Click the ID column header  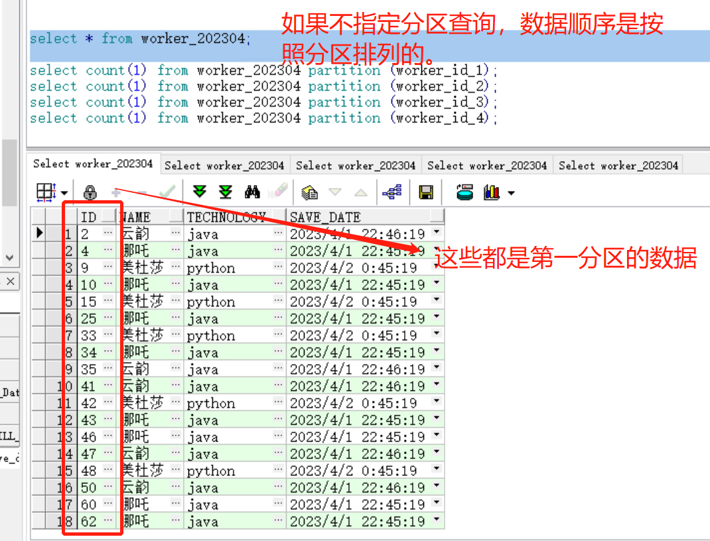[97, 217]
